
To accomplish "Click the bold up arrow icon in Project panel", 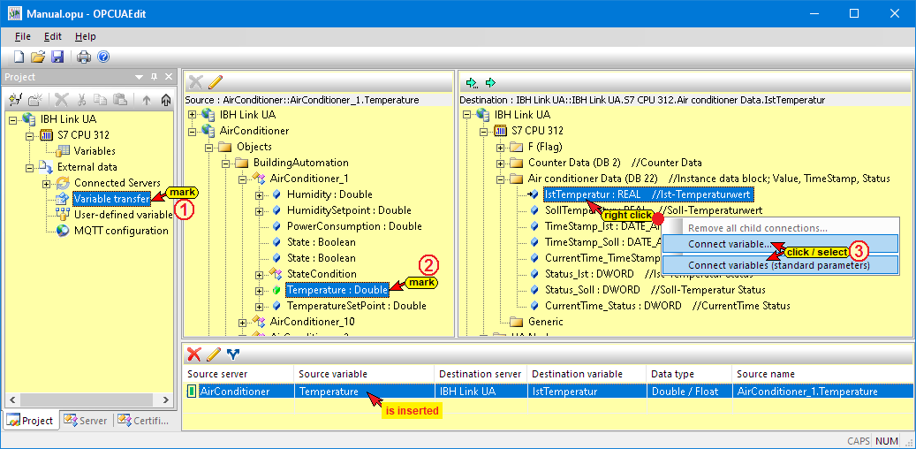I will [x=165, y=100].
